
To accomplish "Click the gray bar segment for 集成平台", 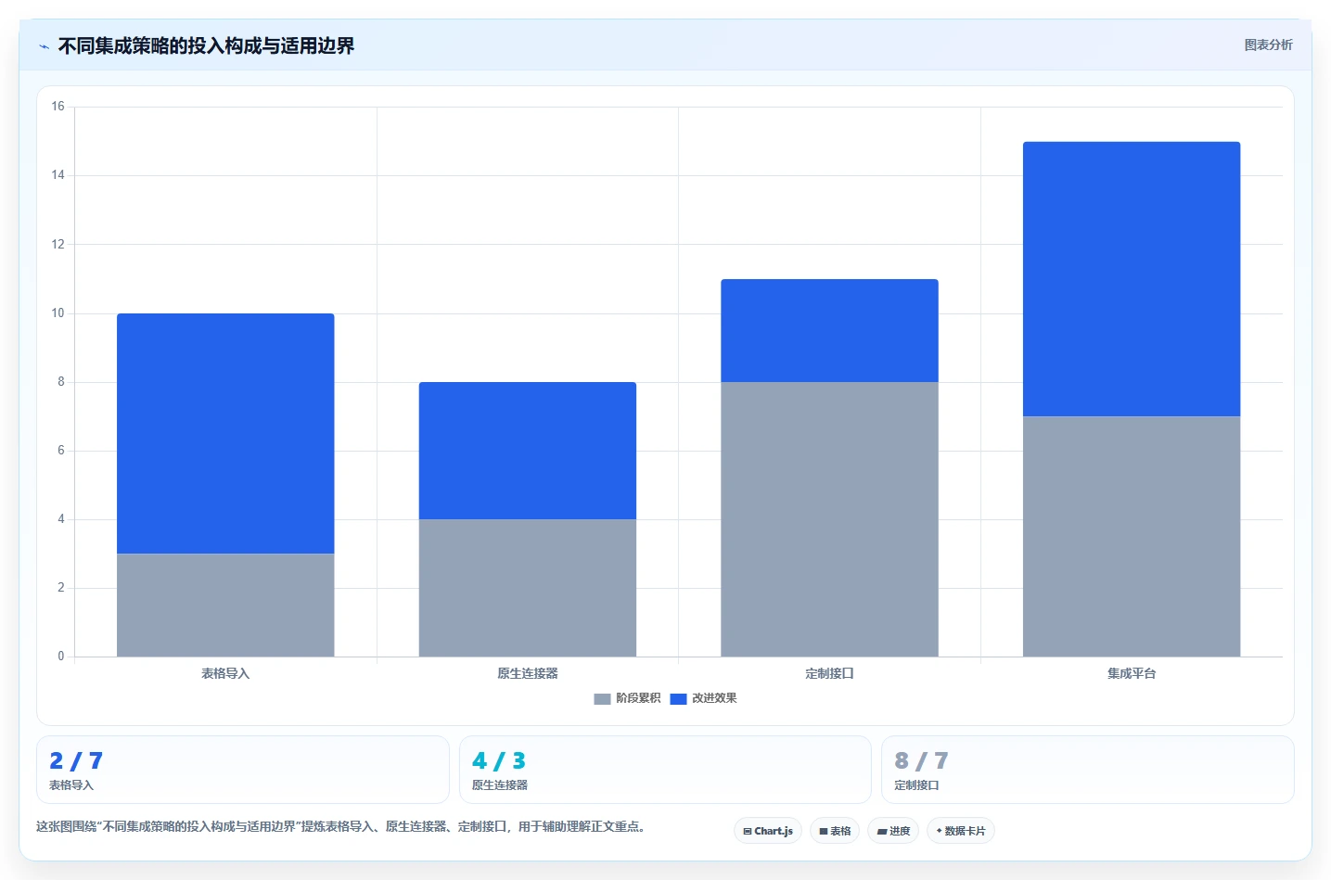I will [1132, 536].
